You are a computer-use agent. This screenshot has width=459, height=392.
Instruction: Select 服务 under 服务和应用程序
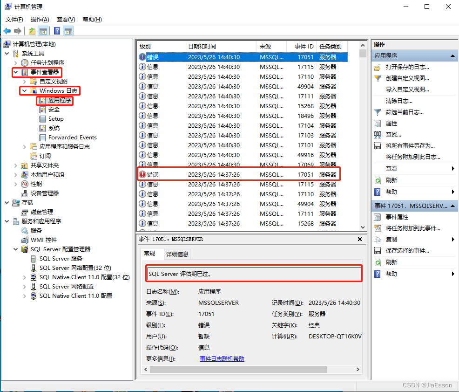[x=36, y=231]
